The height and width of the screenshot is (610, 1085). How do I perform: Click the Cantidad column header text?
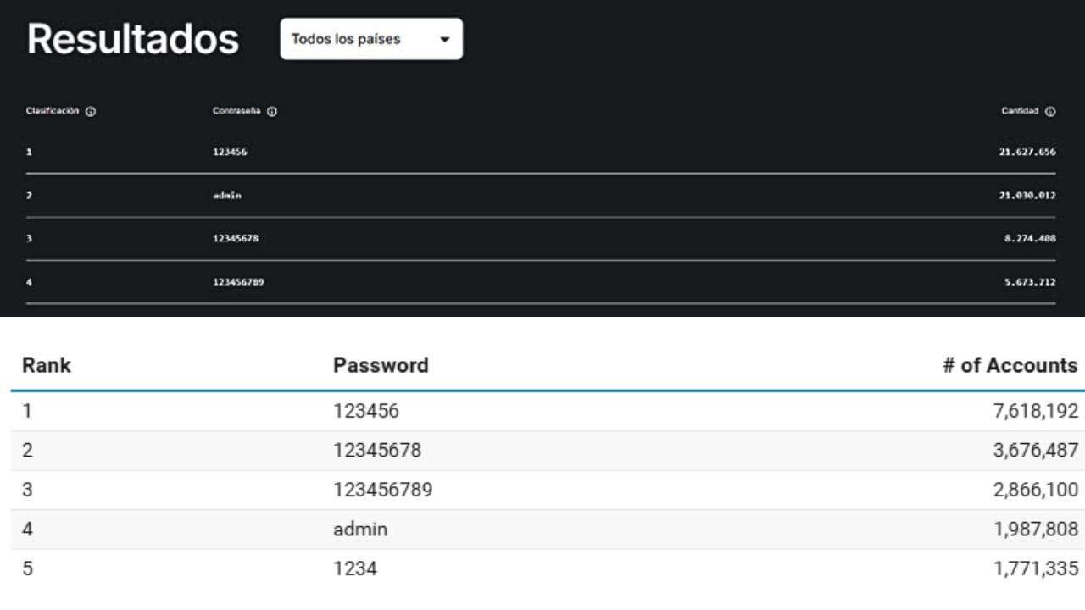(1020, 111)
